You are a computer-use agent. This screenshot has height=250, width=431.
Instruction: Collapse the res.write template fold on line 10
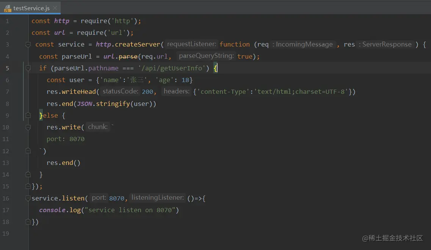tap(28, 127)
